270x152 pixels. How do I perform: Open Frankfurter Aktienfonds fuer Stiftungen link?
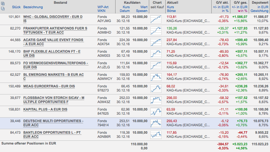tap(55, 30)
